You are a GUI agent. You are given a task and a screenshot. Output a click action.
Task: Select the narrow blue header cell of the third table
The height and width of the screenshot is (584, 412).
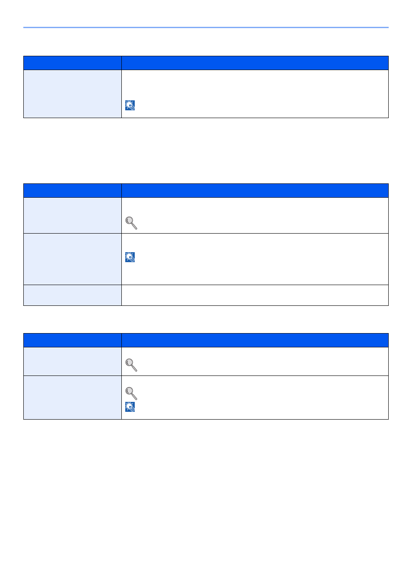pos(73,340)
